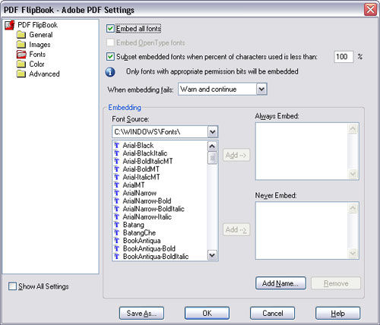The image size is (380, 325).
Task: Click the font icon beside Arial-BoldItalicMT
Action: click(116, 161)
